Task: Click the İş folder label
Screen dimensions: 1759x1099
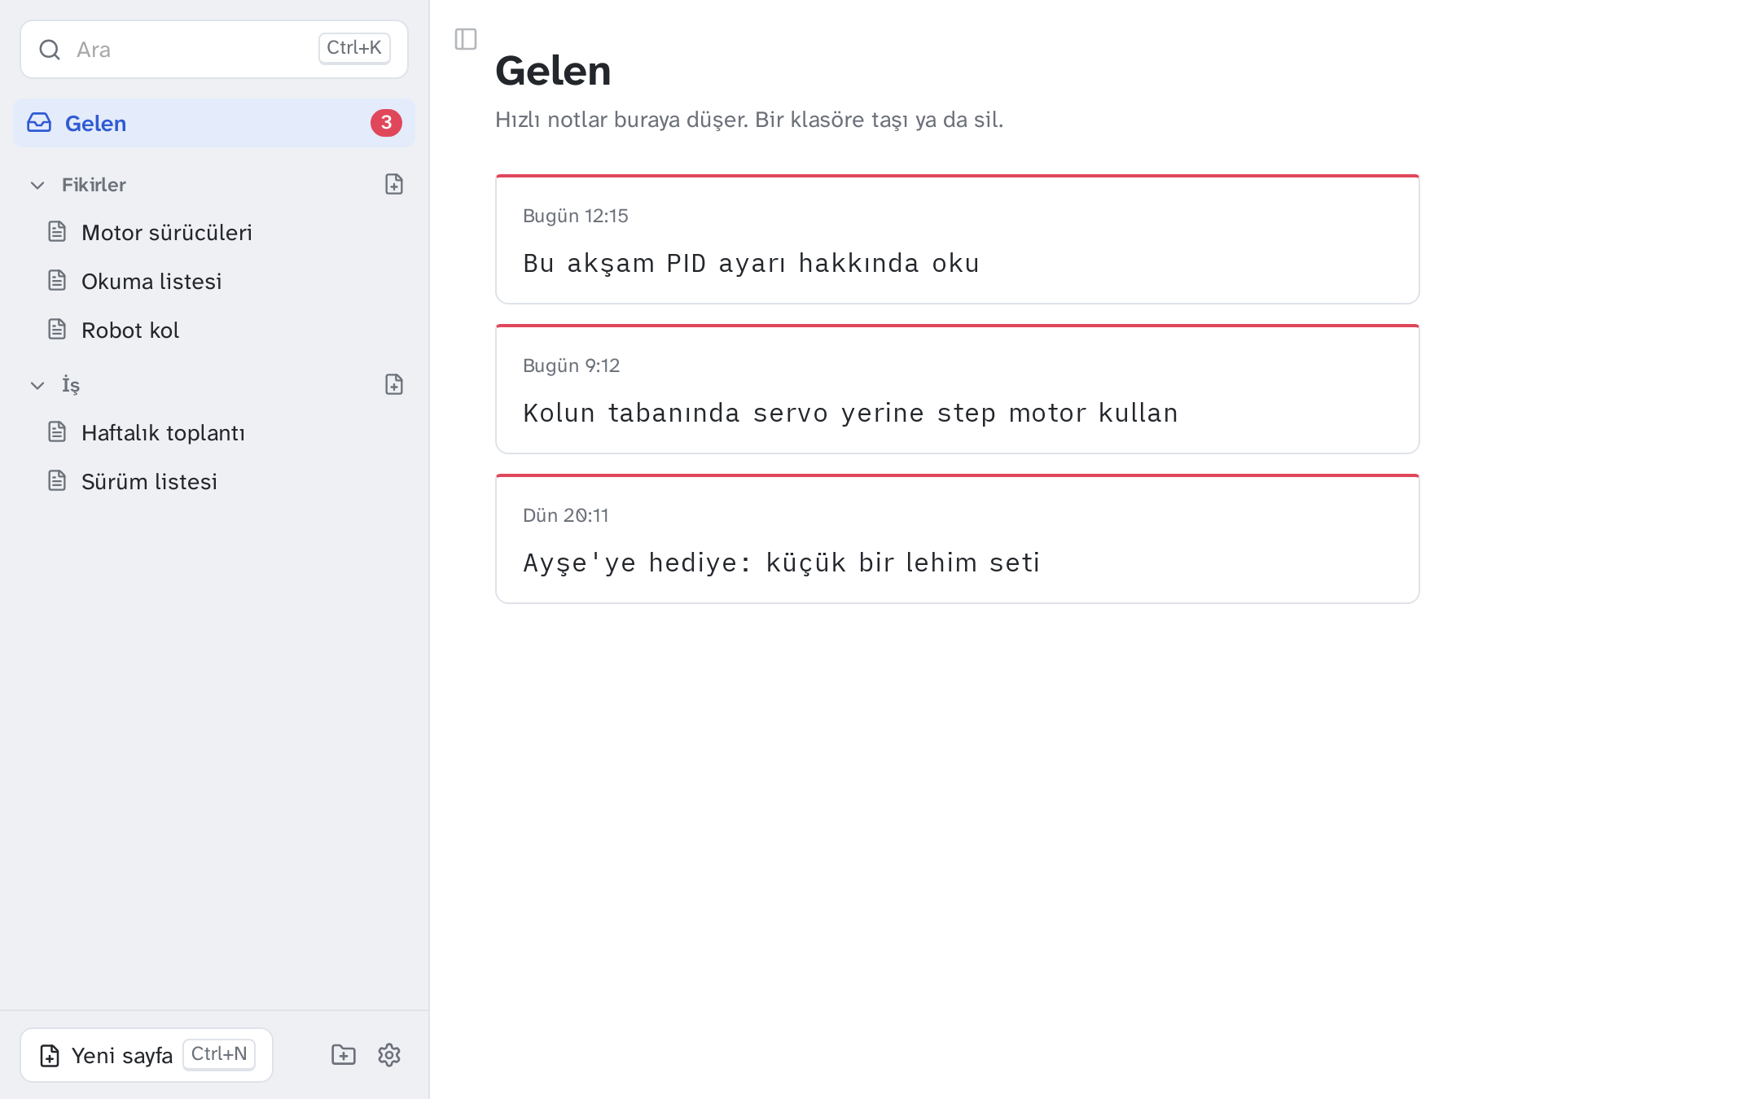Action: pyautogui.click(x=71, y=385)
